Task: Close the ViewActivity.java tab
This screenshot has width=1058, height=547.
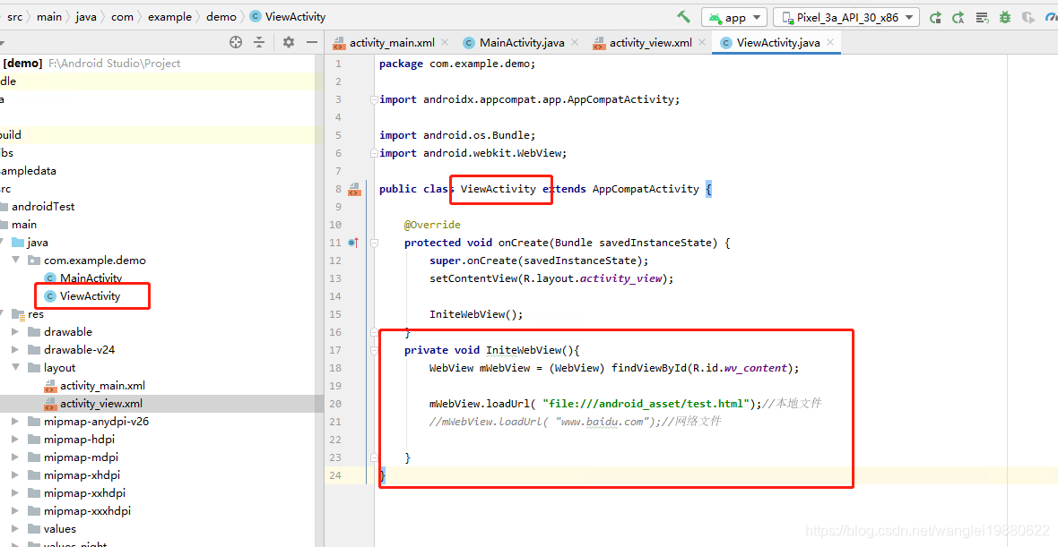Action: (830, 42)
